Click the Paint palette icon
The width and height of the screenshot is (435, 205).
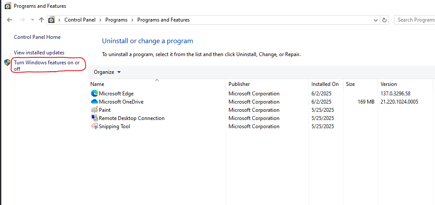pyautogui.click(x=94, y=110)
